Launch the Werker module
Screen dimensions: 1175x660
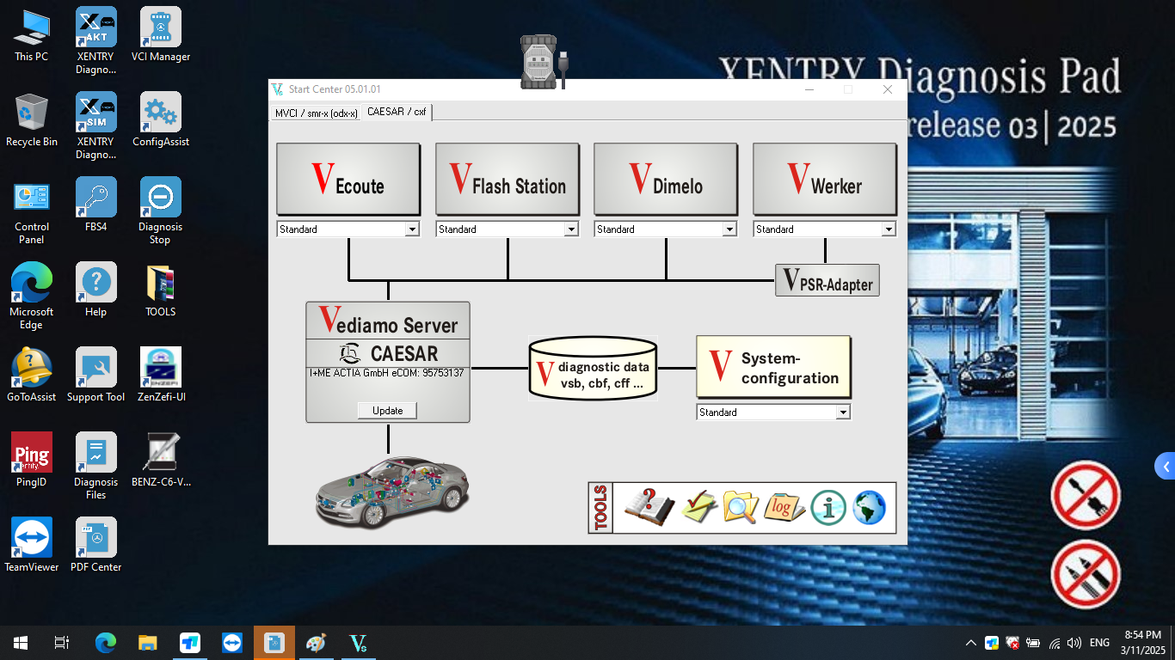pos(824,179)
